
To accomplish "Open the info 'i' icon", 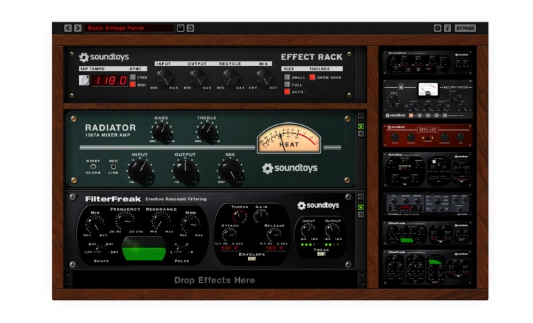I will 447,28.
